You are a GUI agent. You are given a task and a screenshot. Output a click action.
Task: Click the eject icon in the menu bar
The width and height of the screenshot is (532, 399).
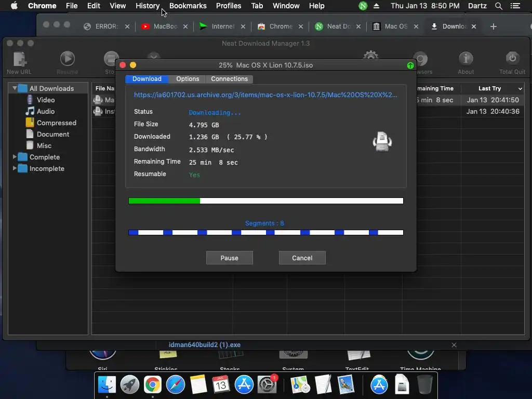point(376,6)
